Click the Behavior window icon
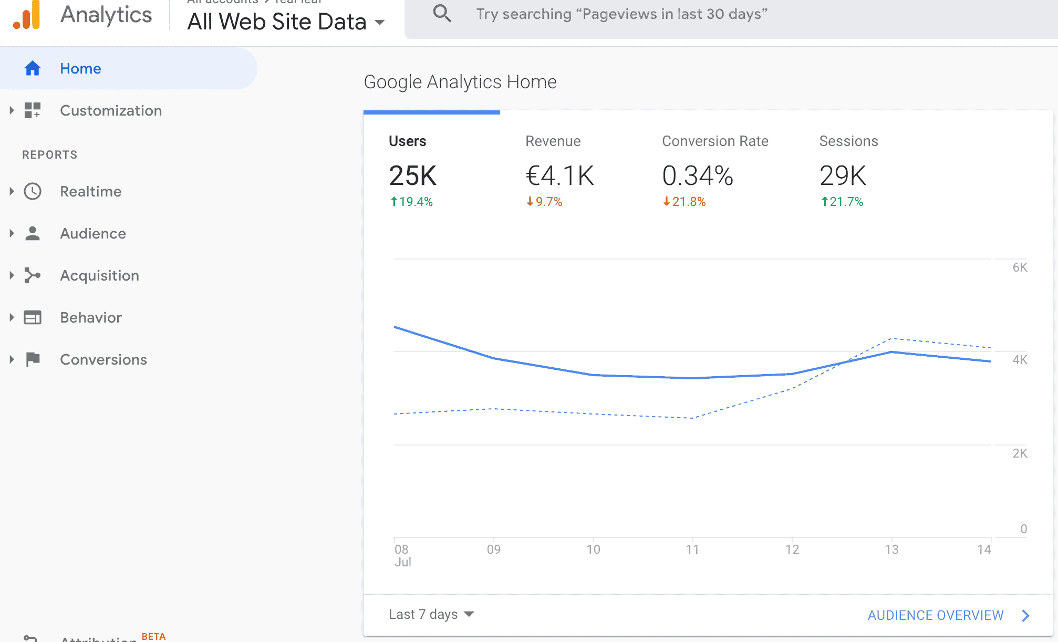Viewport: 1058px width, 642px height. point(33,317)
